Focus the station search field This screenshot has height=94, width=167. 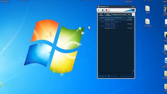pos(115,73)
